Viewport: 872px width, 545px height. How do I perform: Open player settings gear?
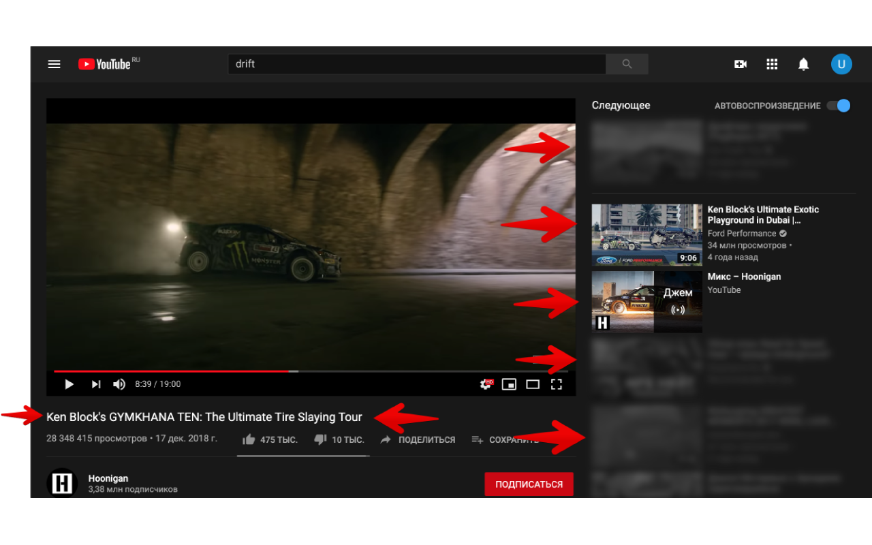[486, 384]
